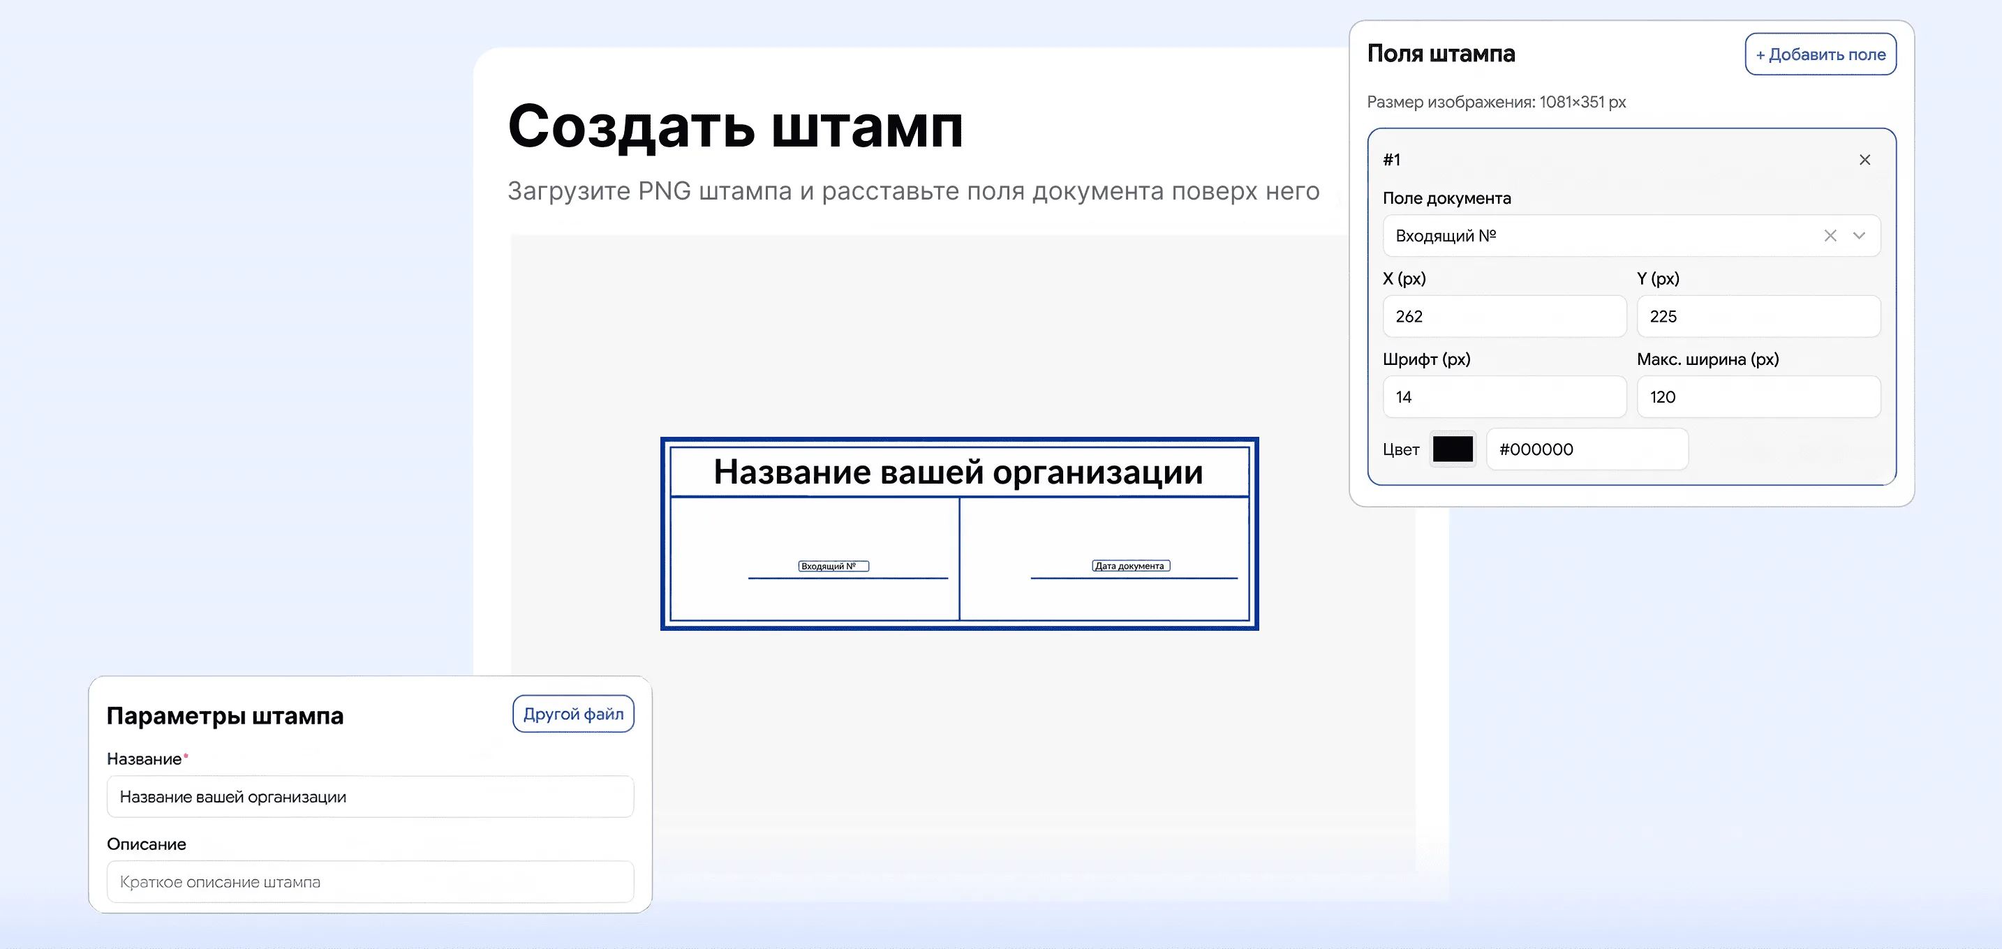
Task: Focus the Шрифт (px) field with 14
Action: (1504, 397)
